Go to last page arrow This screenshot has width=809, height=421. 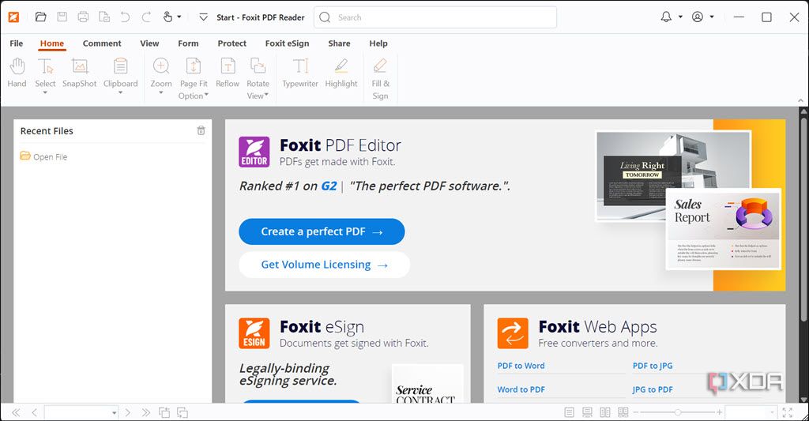click(x=146, y=412)
